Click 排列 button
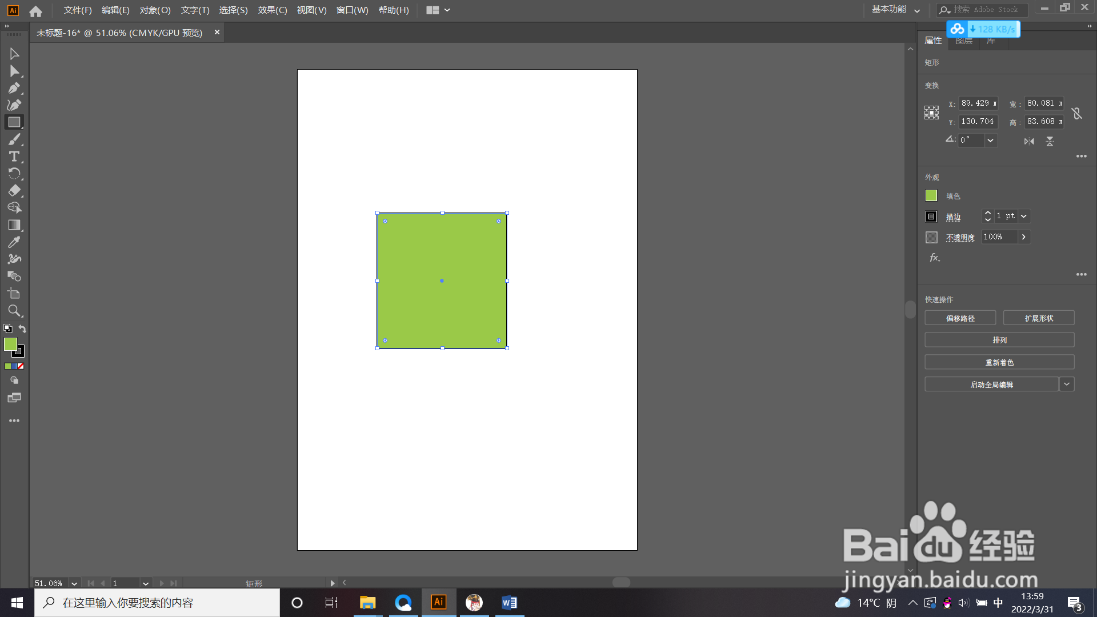The height and width of the screenshot is (617, 1097). click(1000, 340)
